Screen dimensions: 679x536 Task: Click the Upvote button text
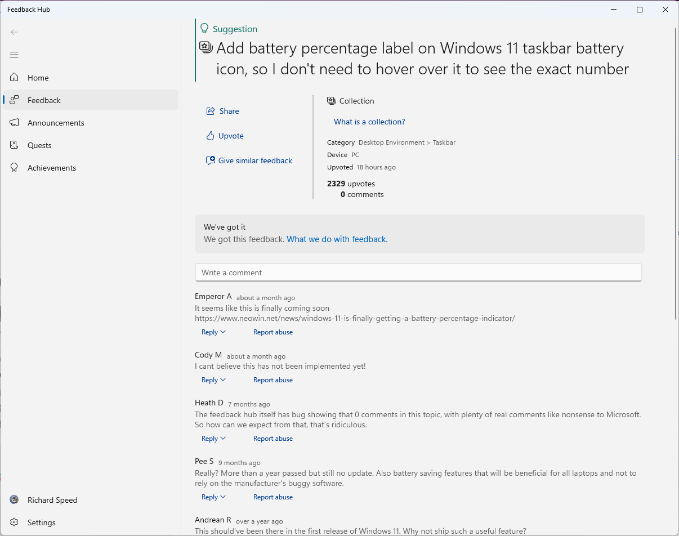(231, 136)
